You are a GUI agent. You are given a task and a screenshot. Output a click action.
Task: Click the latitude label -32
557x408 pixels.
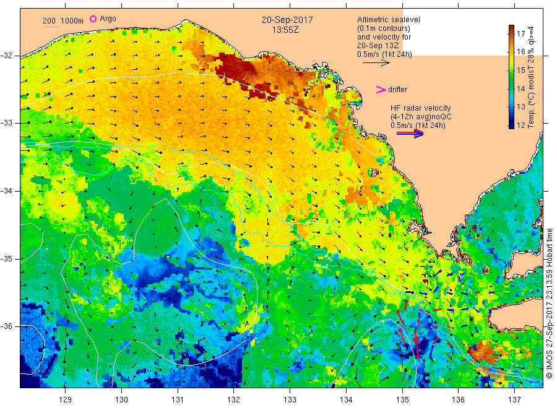pyautogui.click(x=7, y=56)
